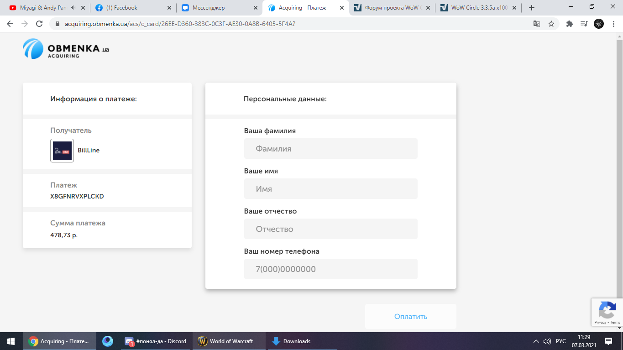Click the Фамилия input field
The image size is (623, 350).
coord(330,149)
